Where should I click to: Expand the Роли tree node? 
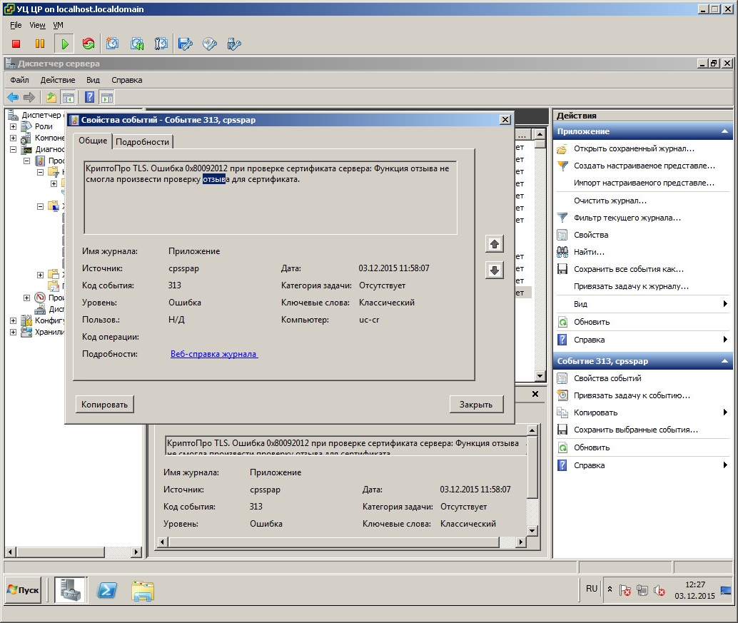(13, 126)
